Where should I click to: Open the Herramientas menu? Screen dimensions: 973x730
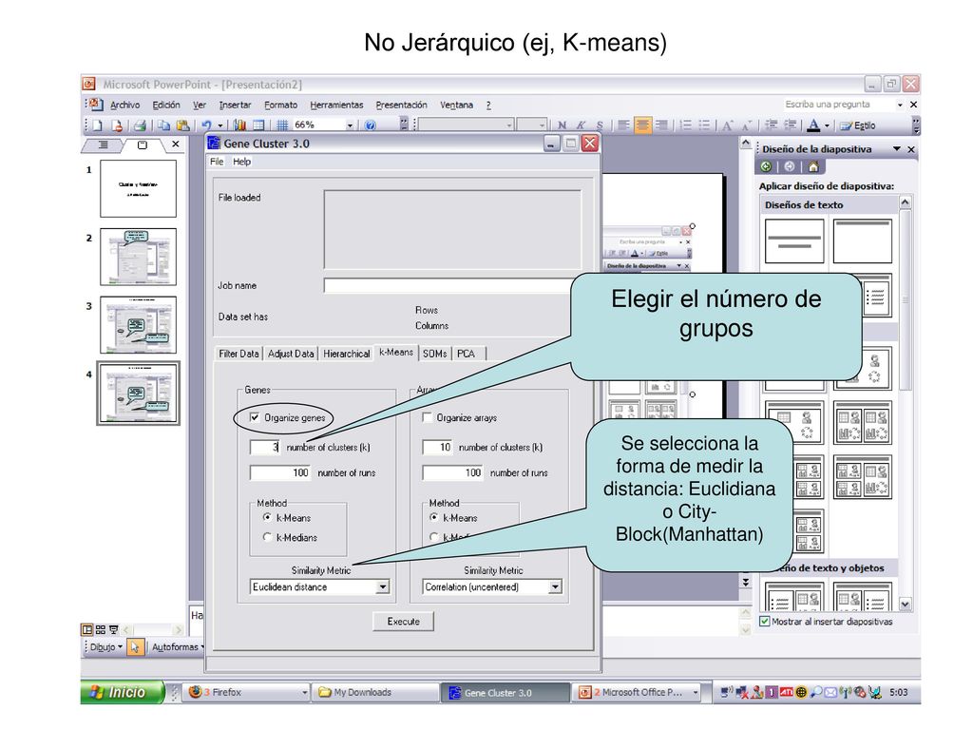pos(336,105)
